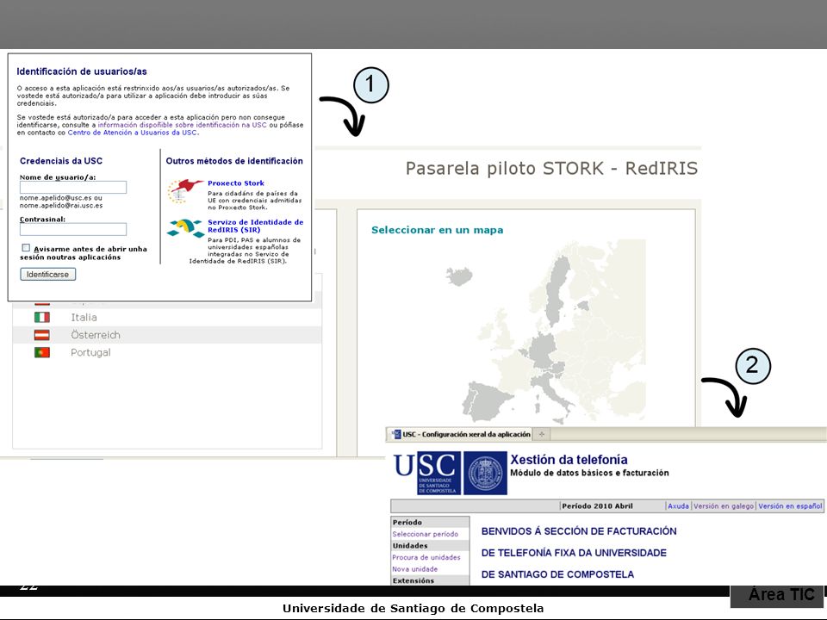Open 'Servizo de Identidade de RedIRIS (SIR)' link
Image resolution: width=827 pixels, height=620 pixels.
point(255,226)
